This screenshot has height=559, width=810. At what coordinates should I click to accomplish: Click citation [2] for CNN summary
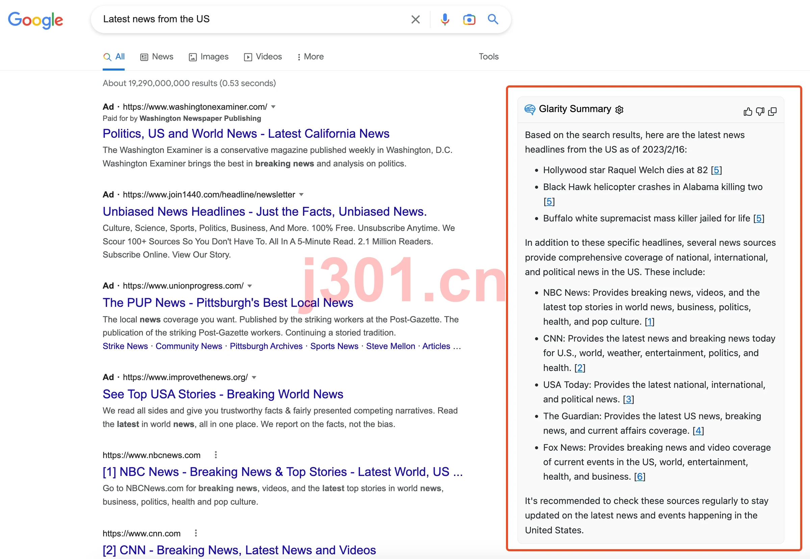coord(580,368)
